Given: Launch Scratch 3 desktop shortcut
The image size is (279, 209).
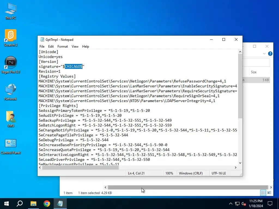Looking at the screenshot, I should pyautogui.click(x=11, y=38).
